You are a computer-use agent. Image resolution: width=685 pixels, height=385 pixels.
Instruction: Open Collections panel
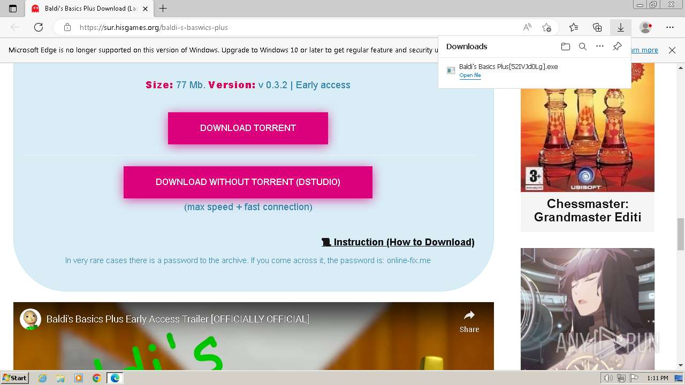(597, 27)
